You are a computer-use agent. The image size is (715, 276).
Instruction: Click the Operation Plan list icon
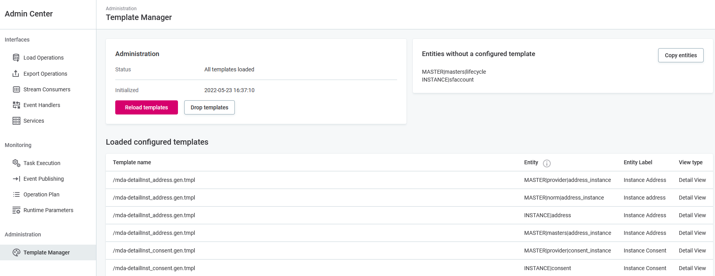[16, 194]
